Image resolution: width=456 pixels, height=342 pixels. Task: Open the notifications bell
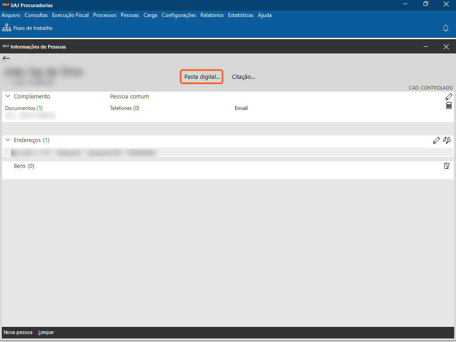point(445,28)
